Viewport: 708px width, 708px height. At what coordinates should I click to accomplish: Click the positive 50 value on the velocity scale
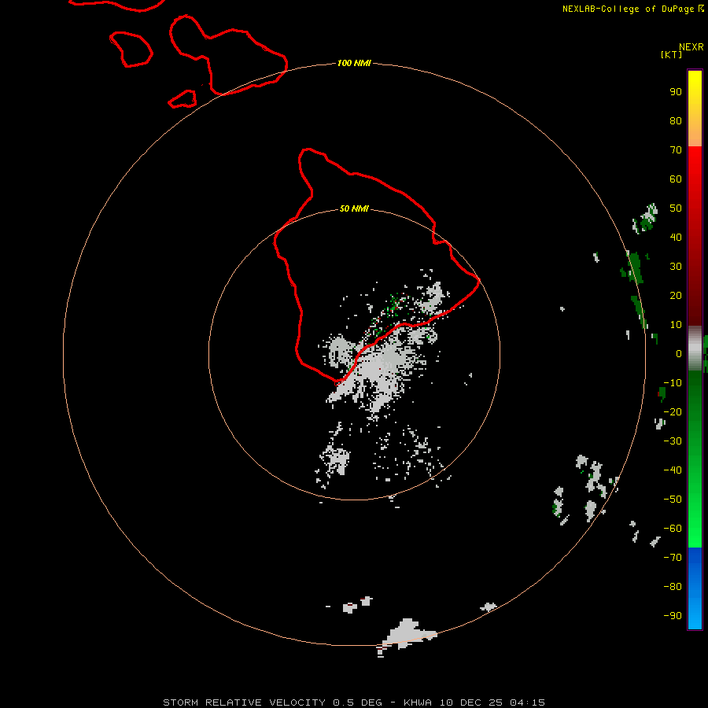pos(676,208)
